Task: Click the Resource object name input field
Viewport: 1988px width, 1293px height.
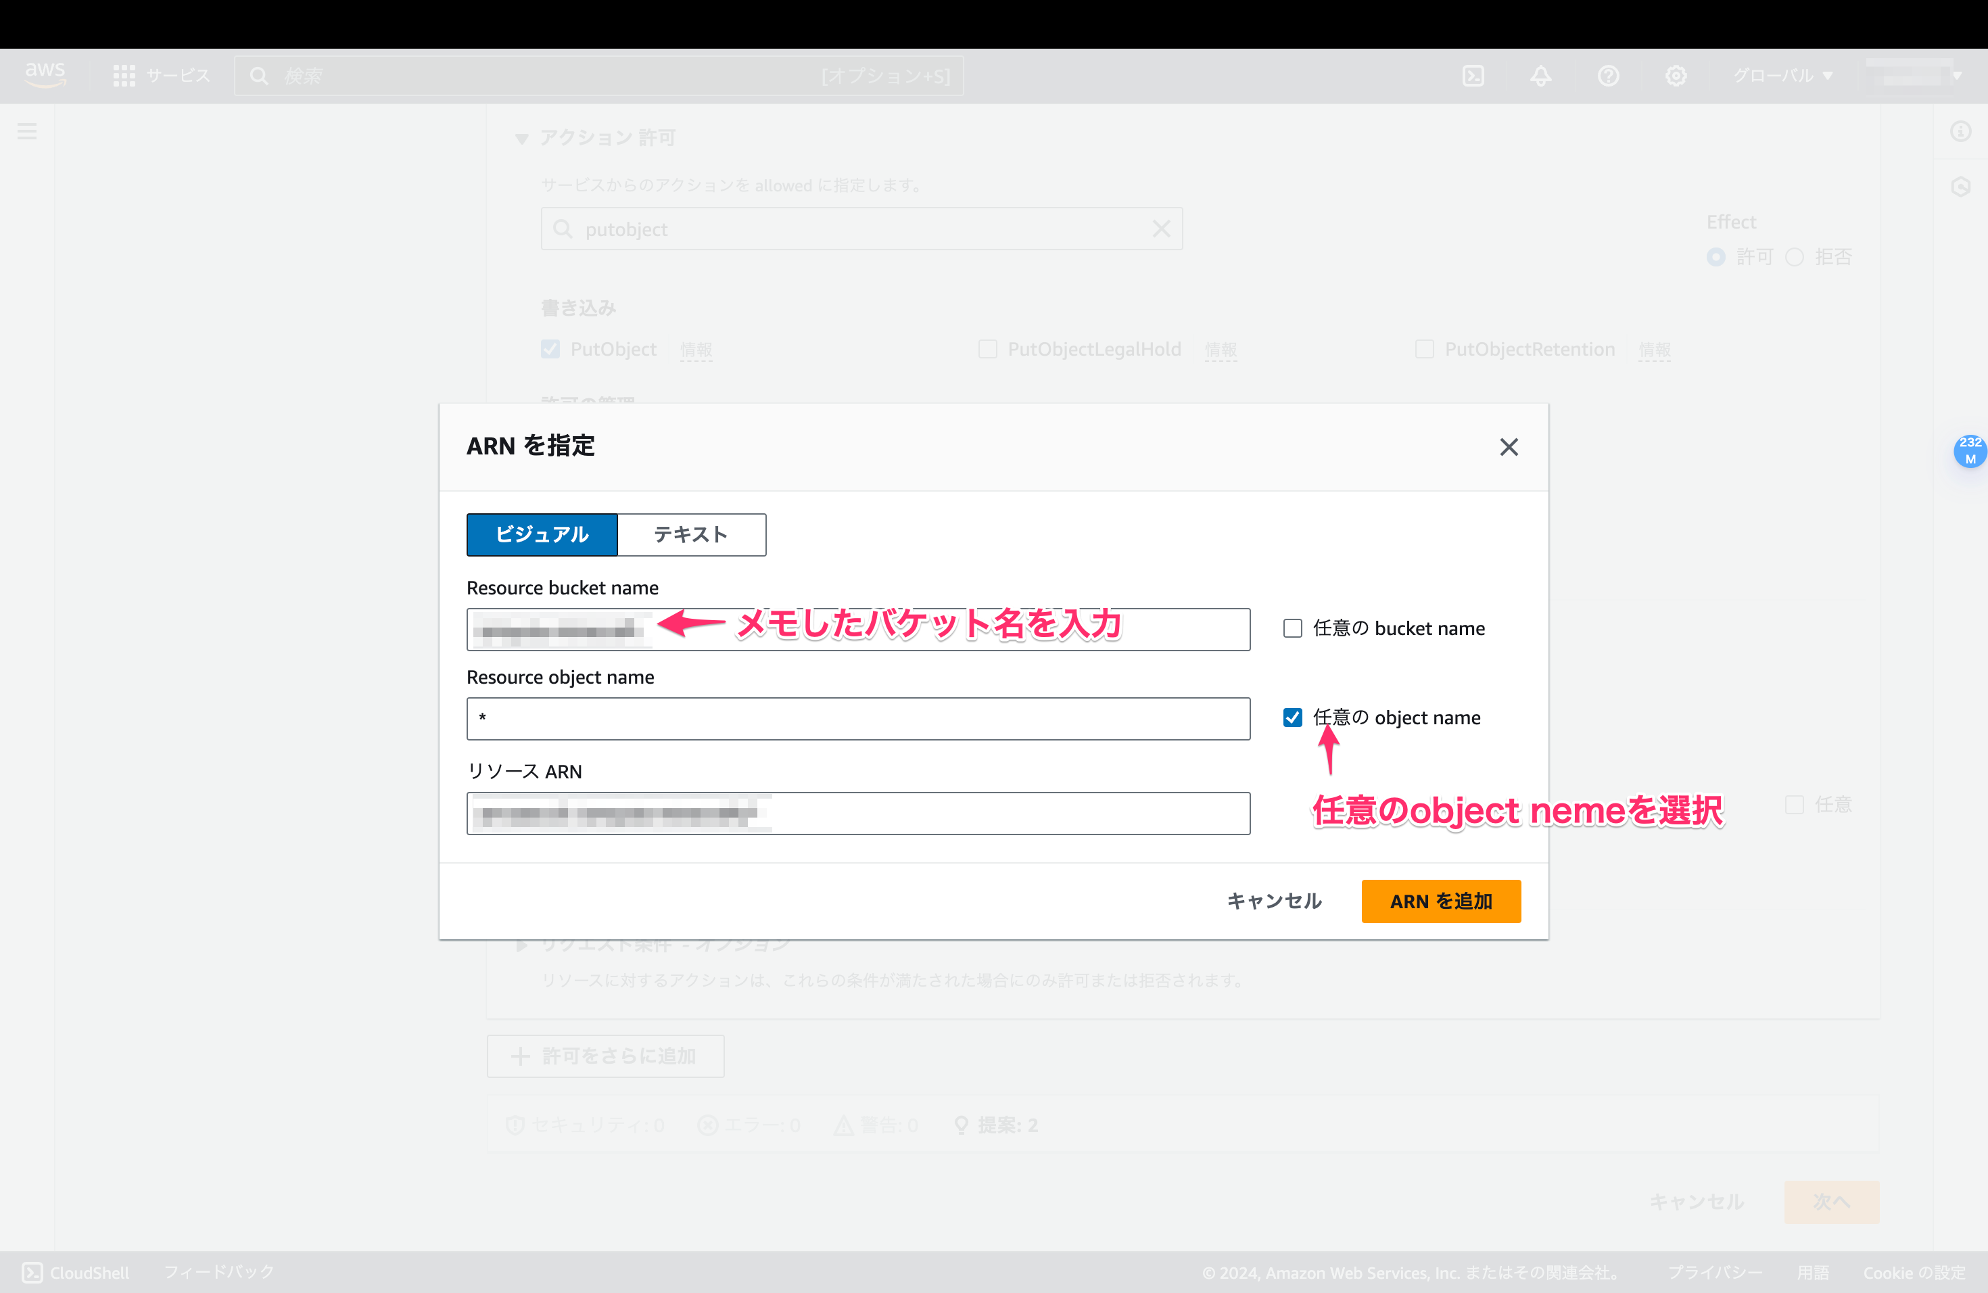Action: click(x=858, y=718)
